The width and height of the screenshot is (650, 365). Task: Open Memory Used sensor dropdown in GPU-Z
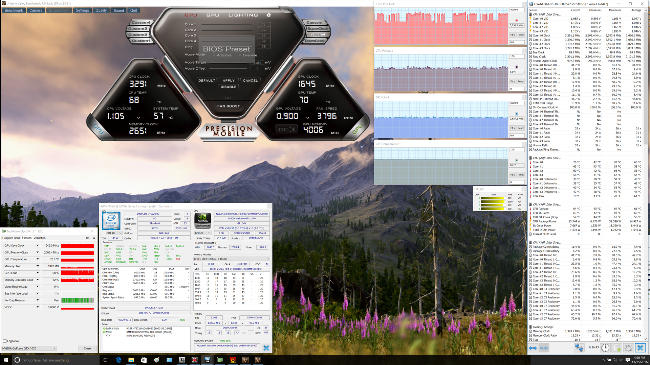(38, 266)
